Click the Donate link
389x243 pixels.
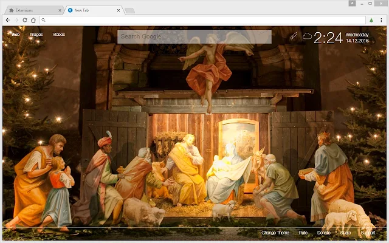point(324,233)
